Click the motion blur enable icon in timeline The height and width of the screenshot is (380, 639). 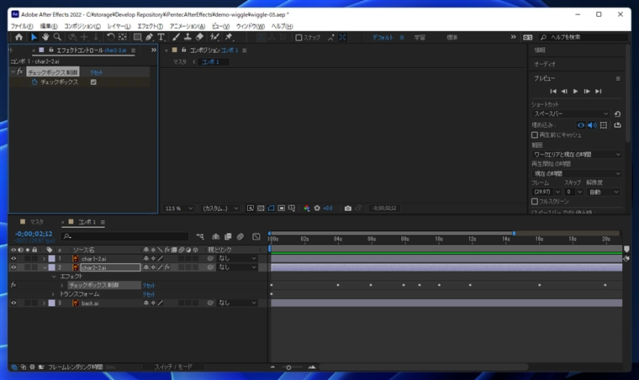(240, 236)
